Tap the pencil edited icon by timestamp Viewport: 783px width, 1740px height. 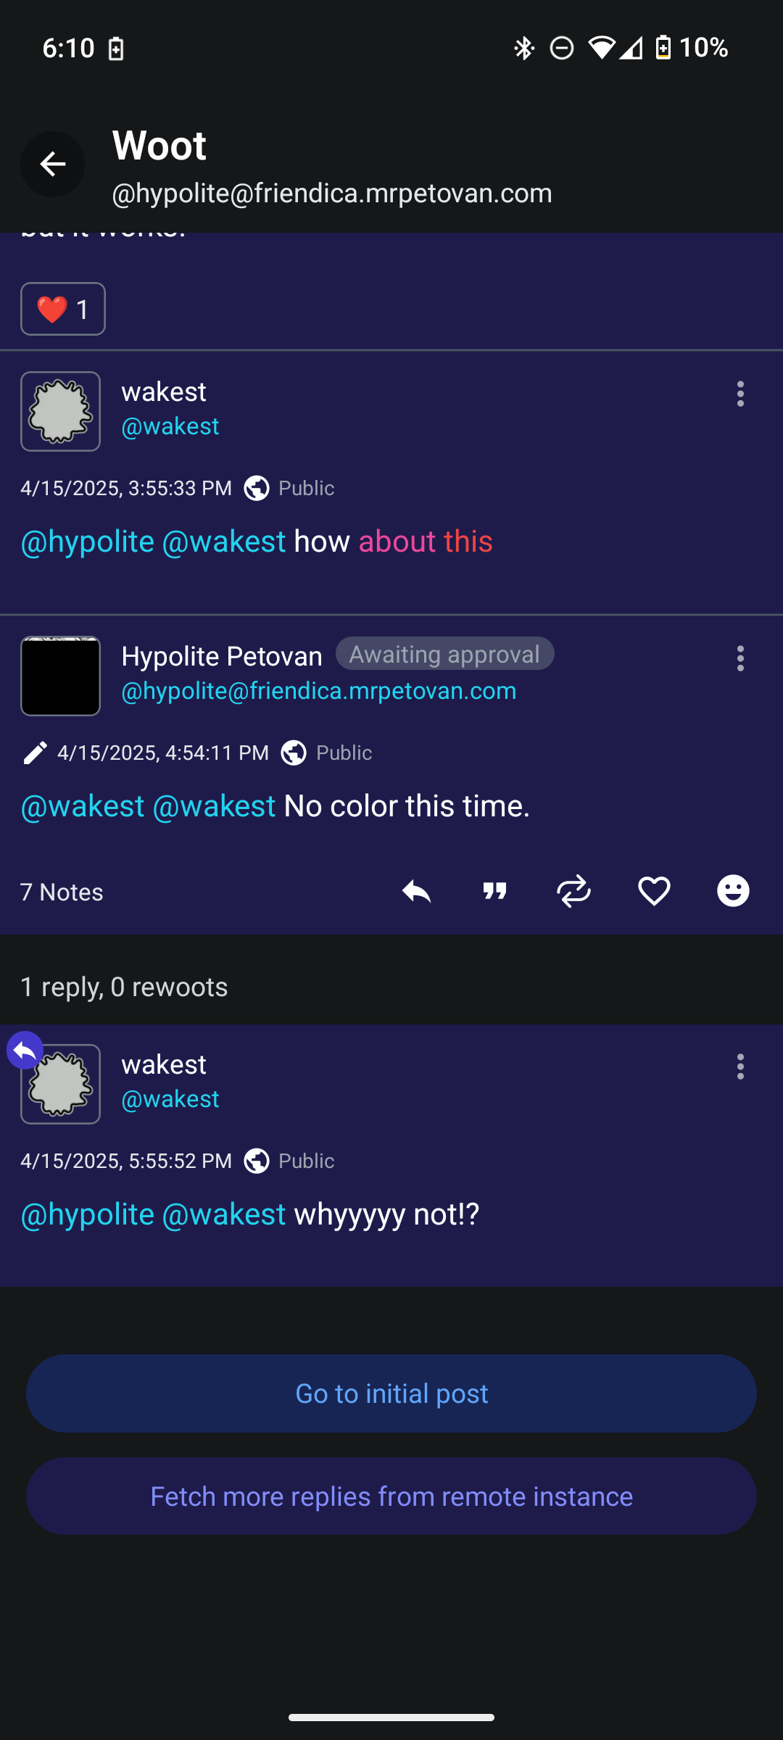(x=35, y=753)
